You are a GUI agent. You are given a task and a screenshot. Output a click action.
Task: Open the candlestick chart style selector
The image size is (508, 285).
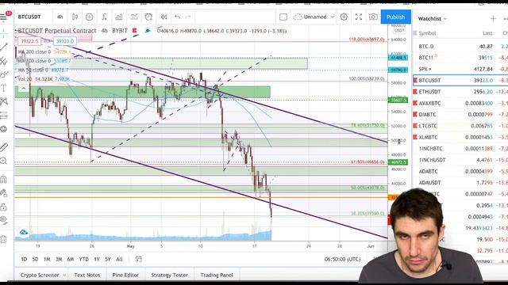pyautogui.click(x=75, y=17)
